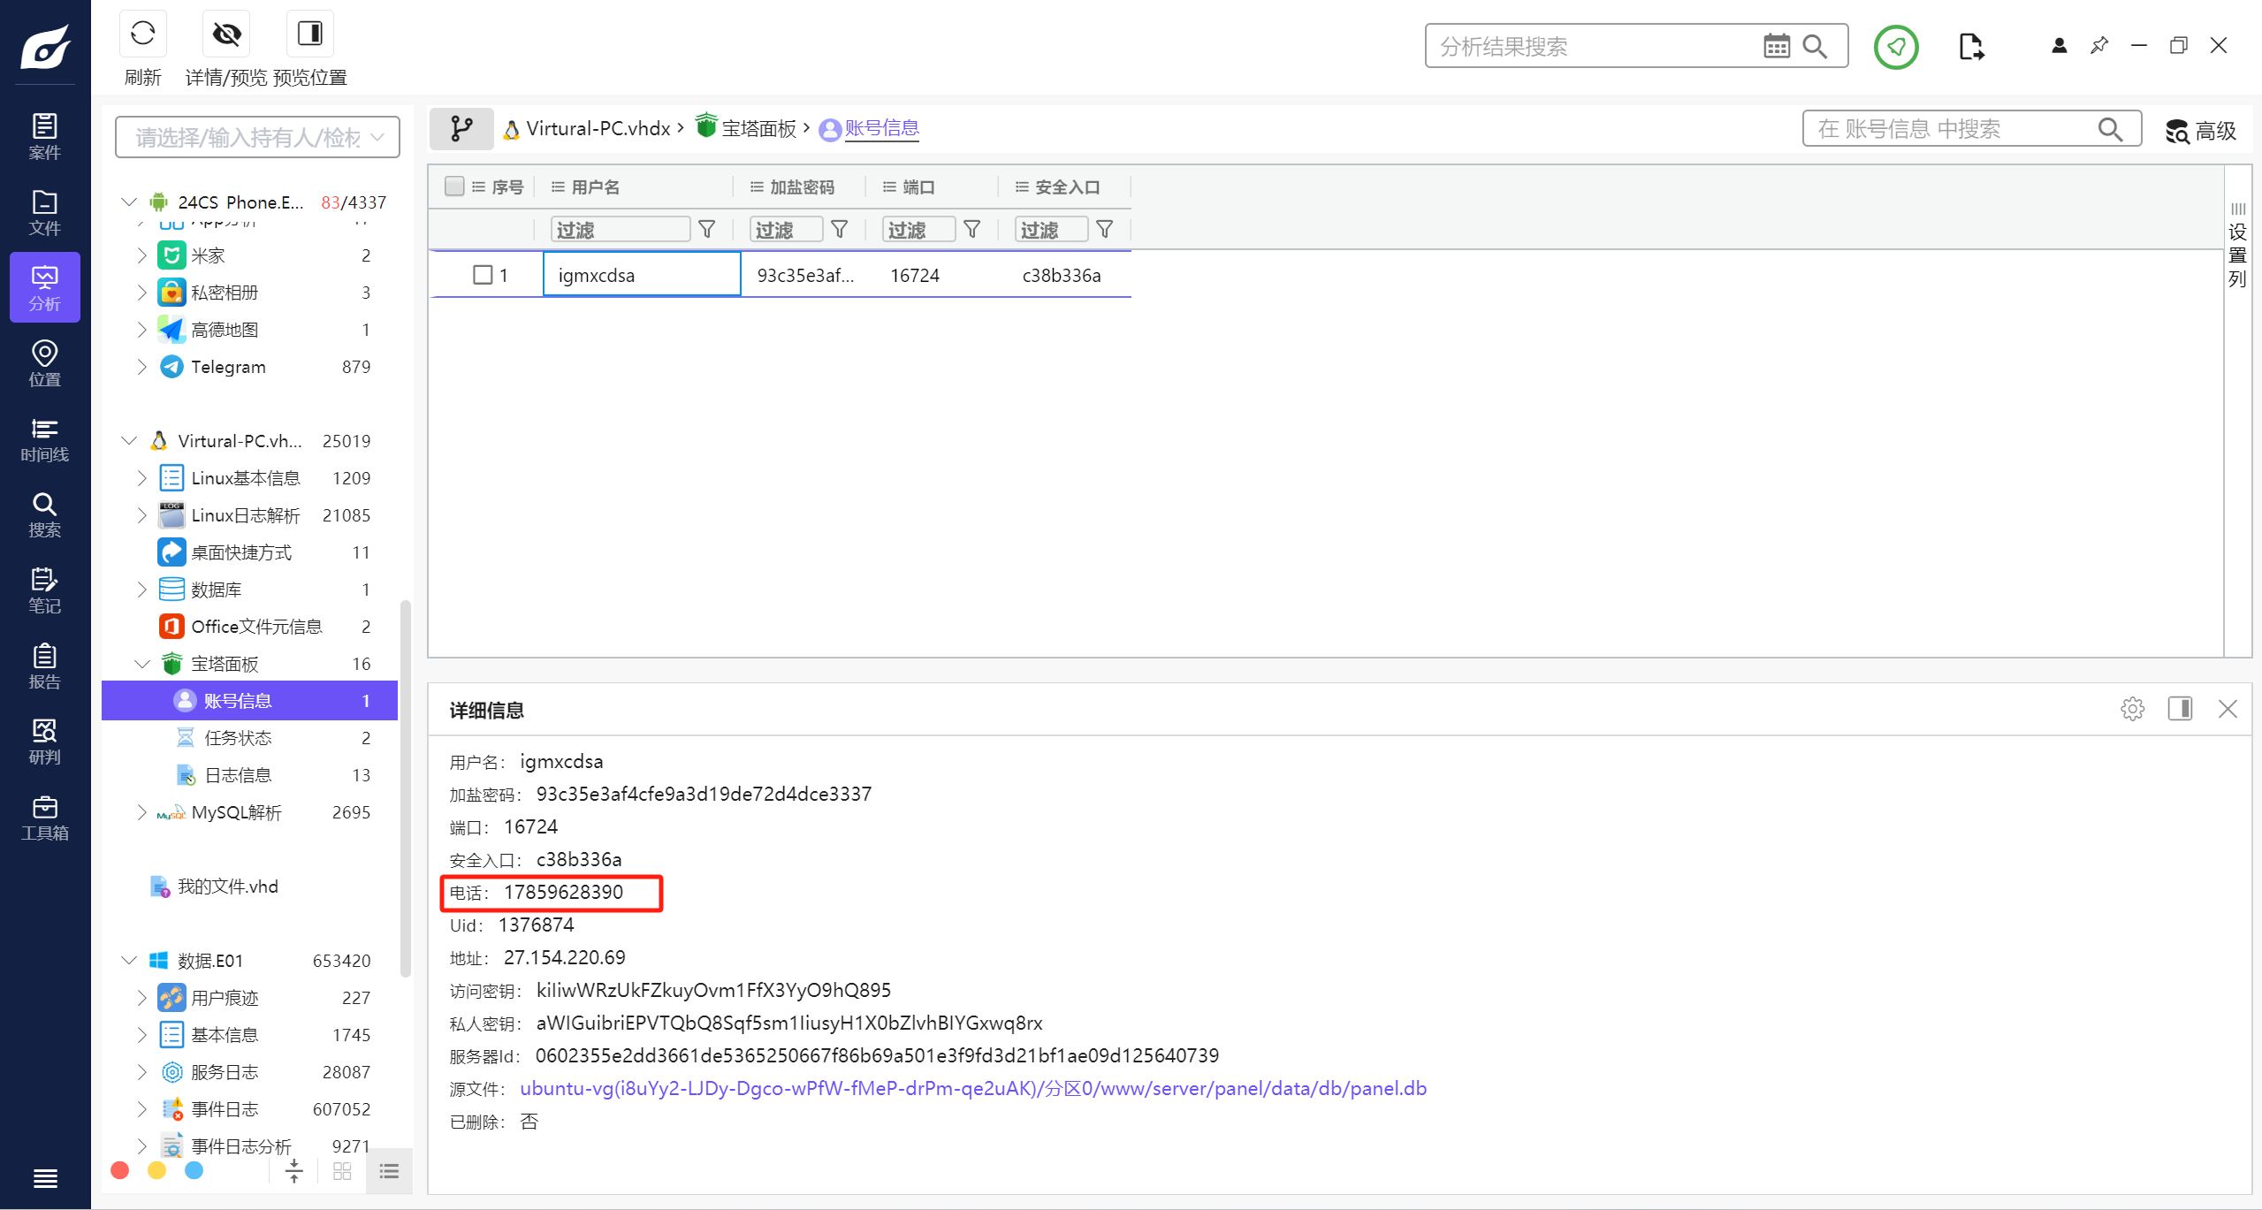
Task: Click the Report (报告) sidebar icon
Action: tap(44, 666)
